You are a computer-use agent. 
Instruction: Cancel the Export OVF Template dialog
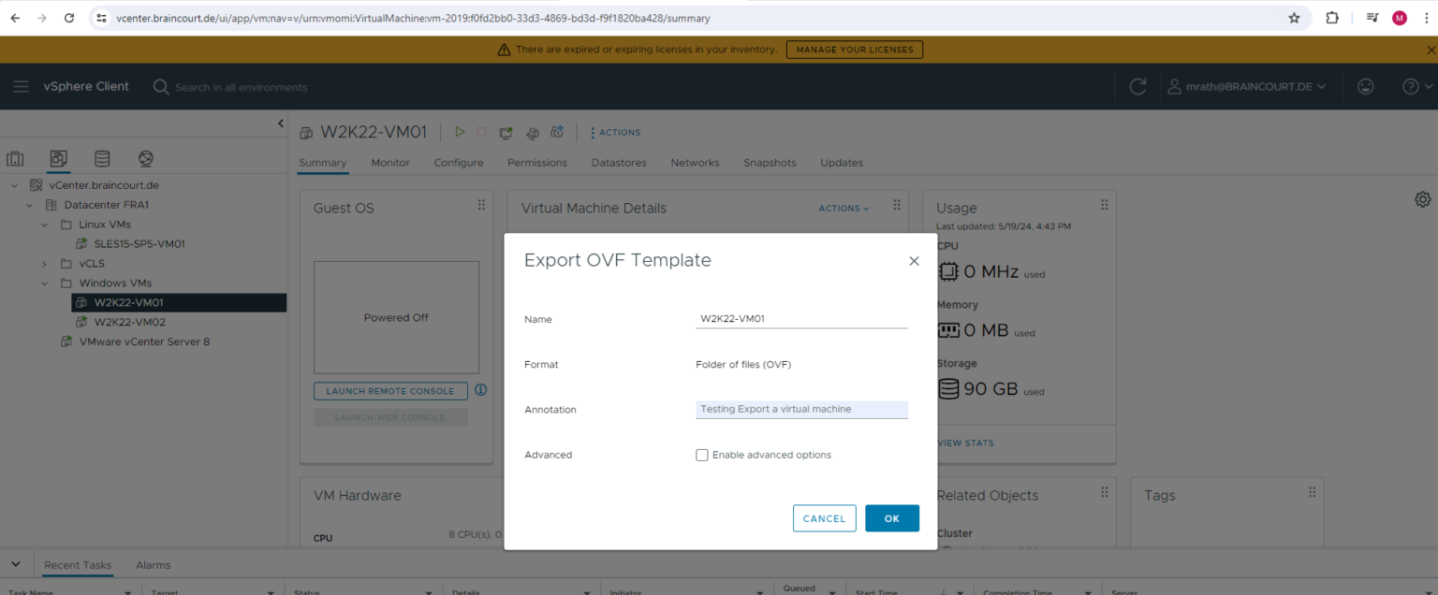coord(824,517)
